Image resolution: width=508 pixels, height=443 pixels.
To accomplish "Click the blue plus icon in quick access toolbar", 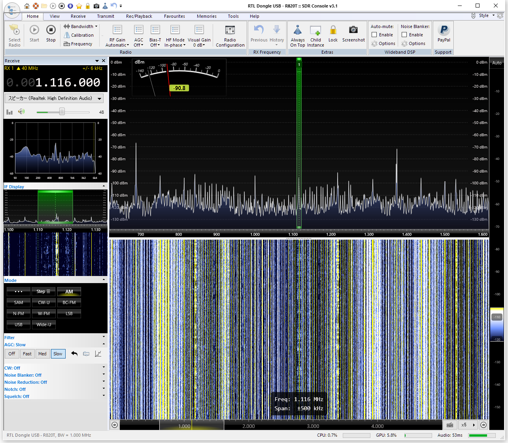I will 70,6.
